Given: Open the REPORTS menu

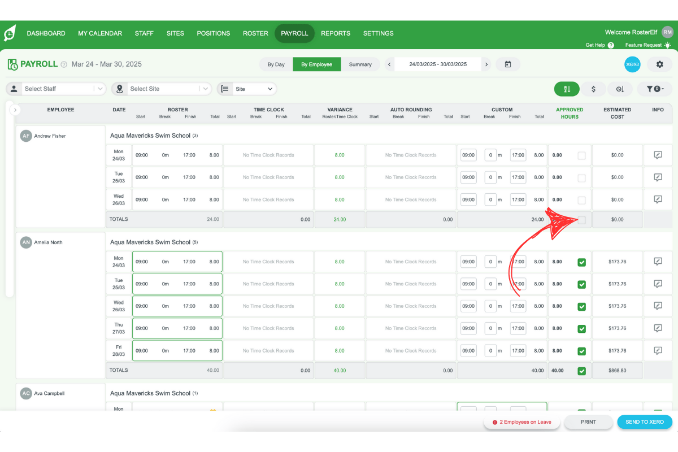Looking at the screenshot, I should pyautogui.click(x=336, y=33).
